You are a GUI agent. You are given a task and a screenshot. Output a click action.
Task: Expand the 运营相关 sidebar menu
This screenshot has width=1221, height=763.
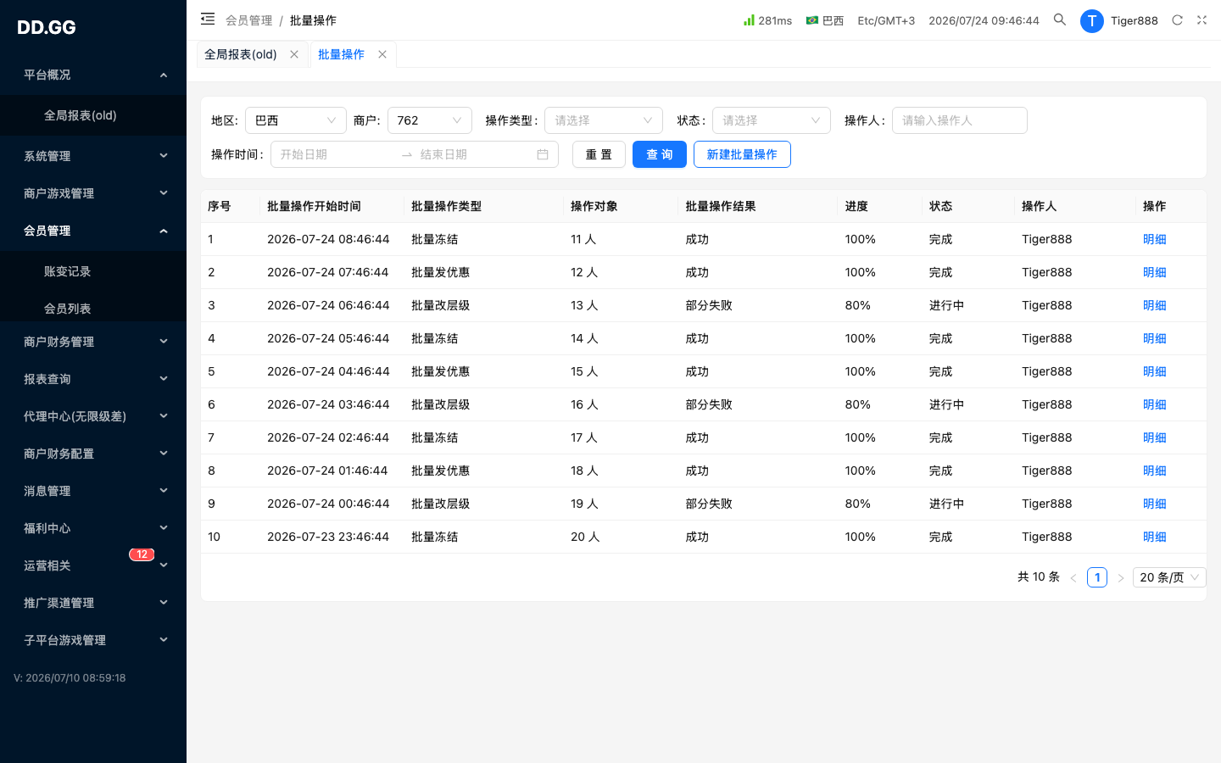pyautogui.click(x=93, y=565)
